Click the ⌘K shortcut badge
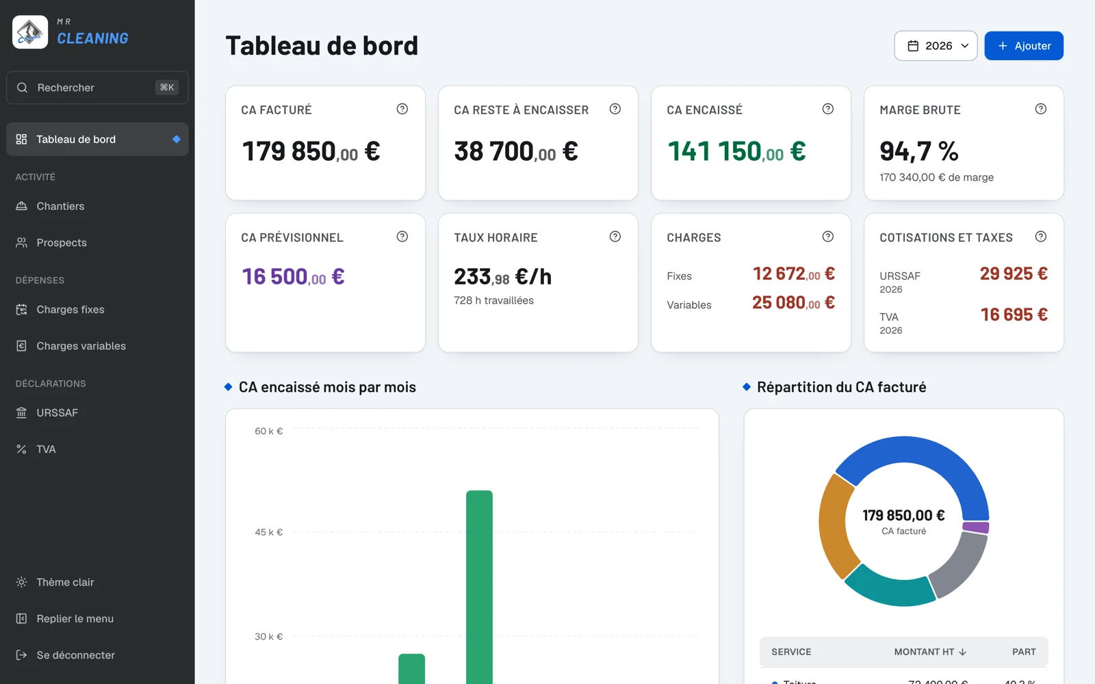The height and width of the screenshot is (684, 1095). [167, 88]
